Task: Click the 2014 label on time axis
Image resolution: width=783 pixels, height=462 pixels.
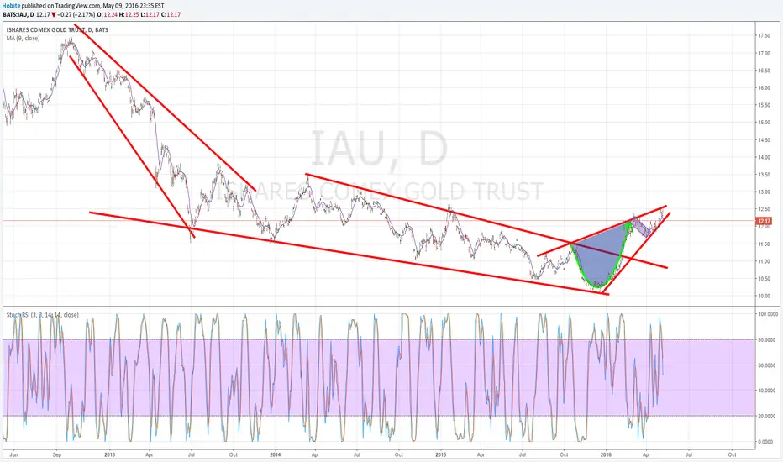Action: point(276,455)
